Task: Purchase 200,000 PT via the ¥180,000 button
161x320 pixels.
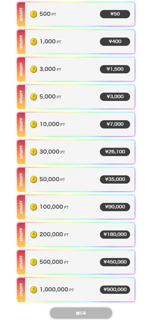Action: point(115,235)
